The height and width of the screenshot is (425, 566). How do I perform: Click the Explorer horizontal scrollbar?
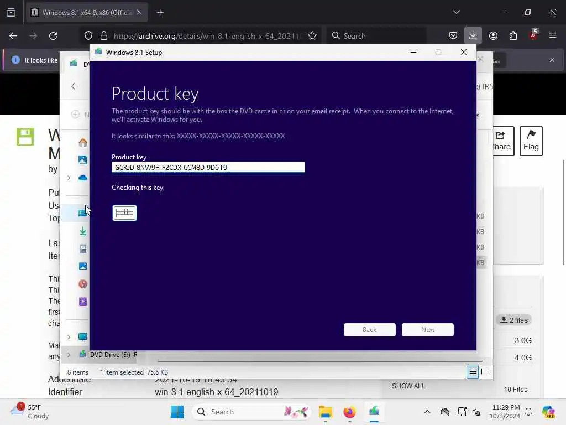320,361
